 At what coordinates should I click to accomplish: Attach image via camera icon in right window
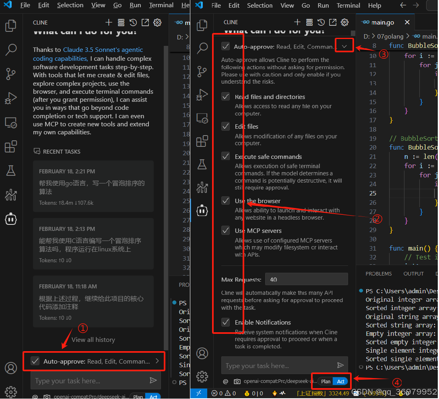point(237,381)
